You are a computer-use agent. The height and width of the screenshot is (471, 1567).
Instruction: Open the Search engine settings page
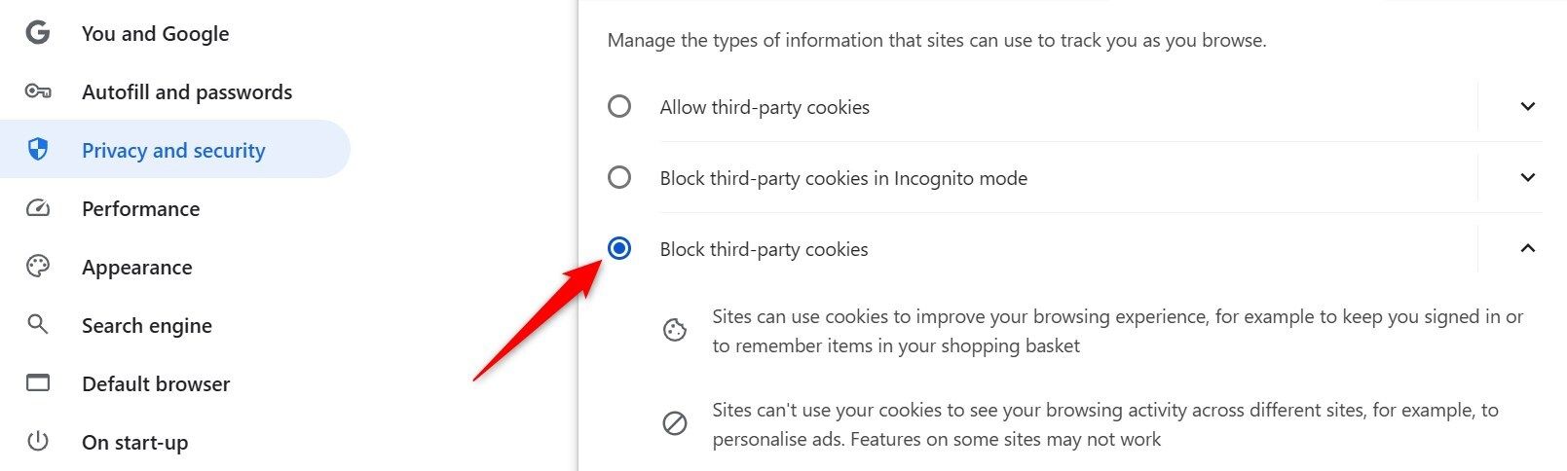pyautogui.click(x=146, y=325)
